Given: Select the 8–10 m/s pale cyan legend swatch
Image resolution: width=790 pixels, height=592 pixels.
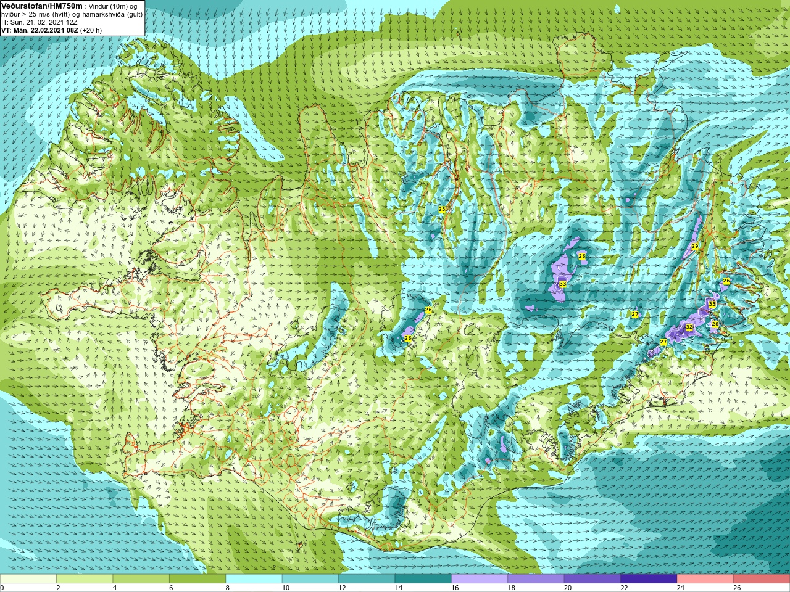Looking at the screenshot, I should (254, 578).
